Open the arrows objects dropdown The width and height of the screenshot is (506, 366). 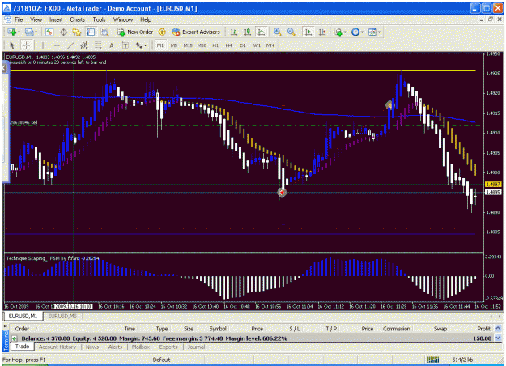(141, 45)
